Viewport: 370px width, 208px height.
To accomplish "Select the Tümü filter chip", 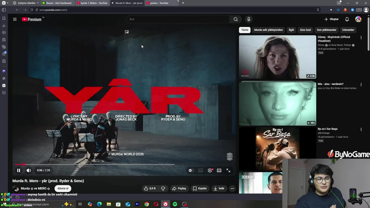I will click(x=245, y=30).
